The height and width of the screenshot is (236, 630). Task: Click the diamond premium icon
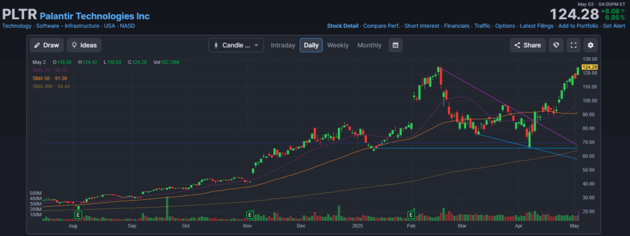tap(556, 45)
